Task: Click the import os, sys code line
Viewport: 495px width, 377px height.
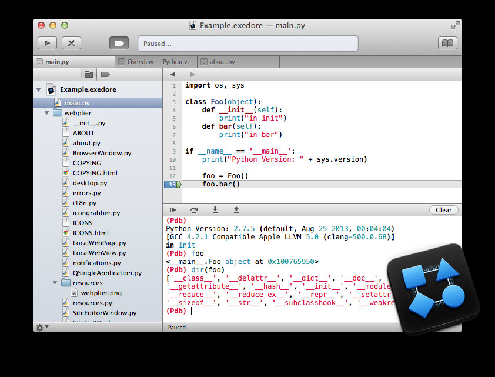Action: [215, 85]
